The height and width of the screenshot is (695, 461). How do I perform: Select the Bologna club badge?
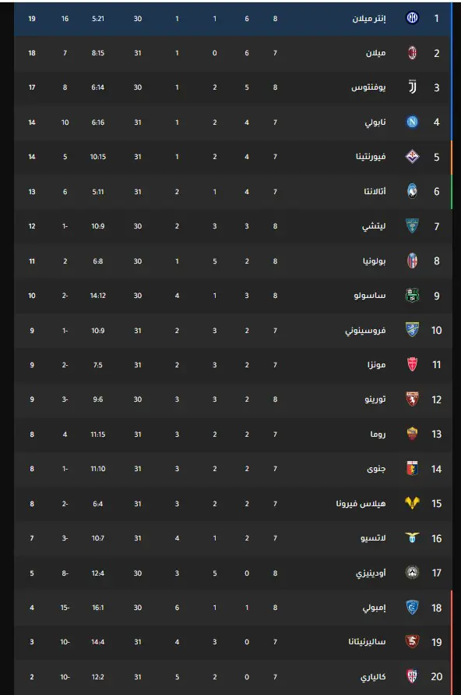coord(413,261)
